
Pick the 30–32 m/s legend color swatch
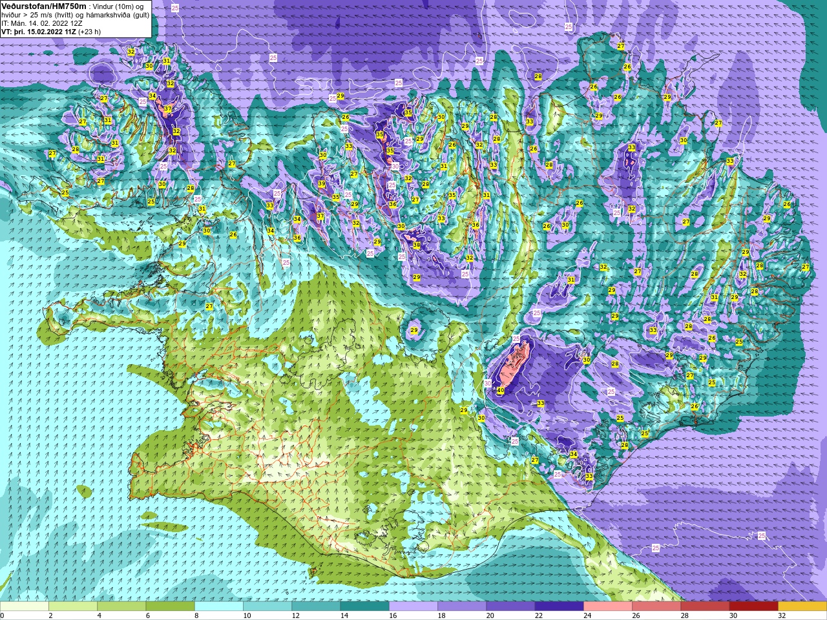(x=754, y=606)
